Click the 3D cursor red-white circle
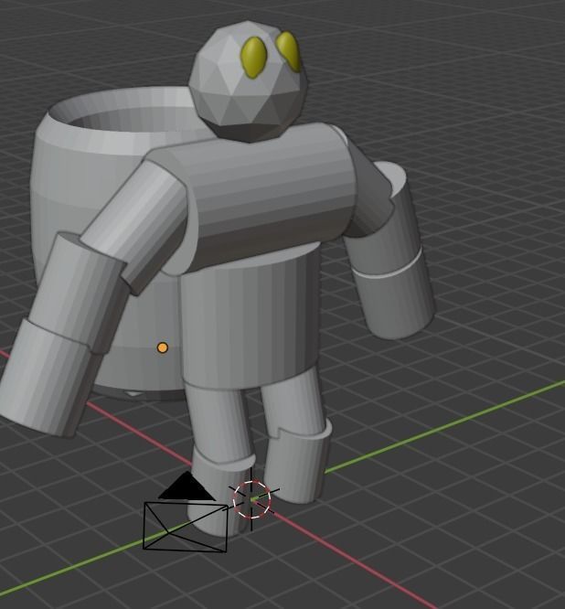Image resolution: width=565 pixels, height=609 pixels. coord(252,499)
